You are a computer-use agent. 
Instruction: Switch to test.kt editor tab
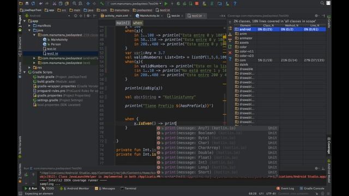coord(175,16)
